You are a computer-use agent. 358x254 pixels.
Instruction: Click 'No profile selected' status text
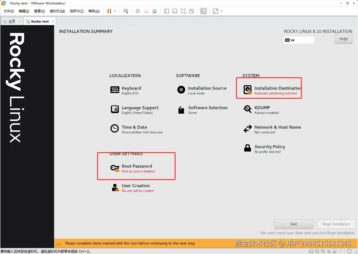[x=267, y=152]
